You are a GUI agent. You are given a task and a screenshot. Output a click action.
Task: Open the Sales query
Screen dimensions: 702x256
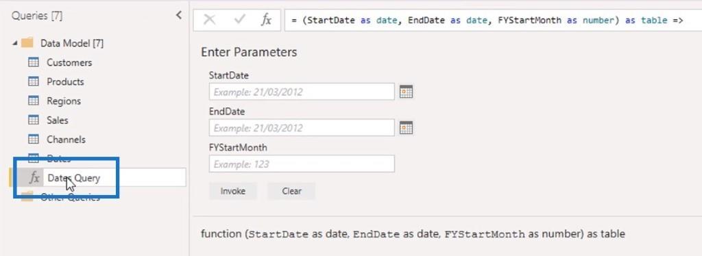tap(58, 120)
